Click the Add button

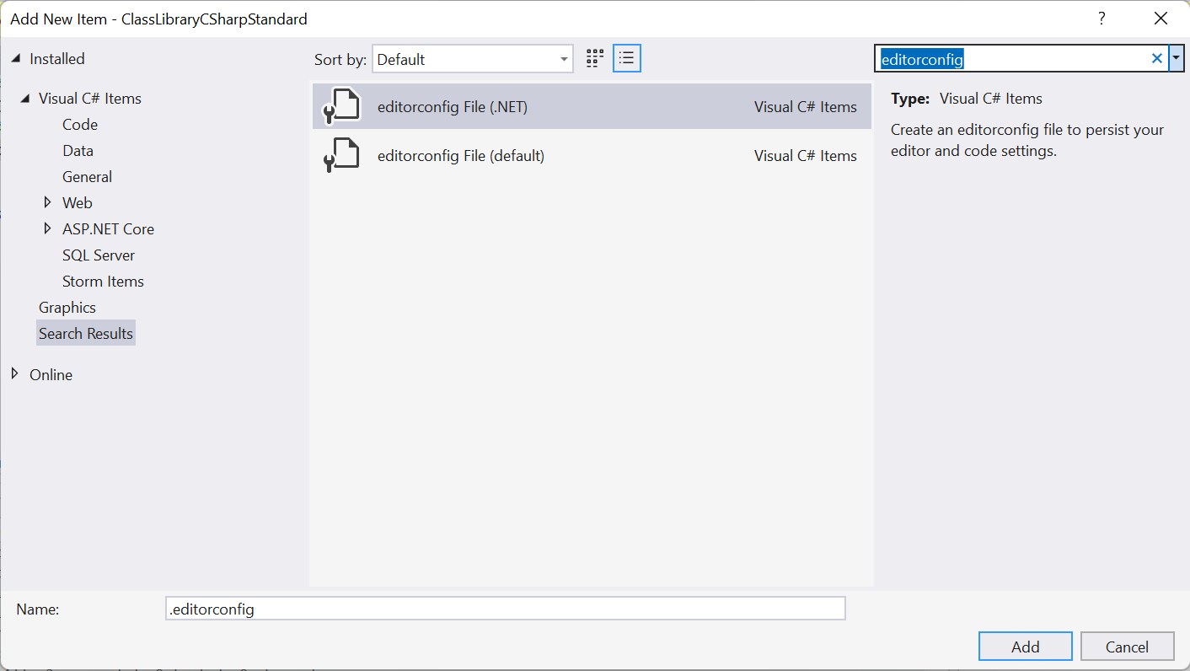pyautogui.click(x=1025, y=646)
